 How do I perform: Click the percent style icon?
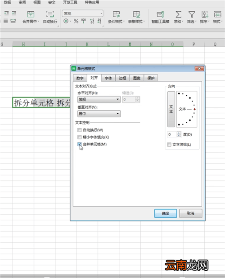click(x=76, y=21)
